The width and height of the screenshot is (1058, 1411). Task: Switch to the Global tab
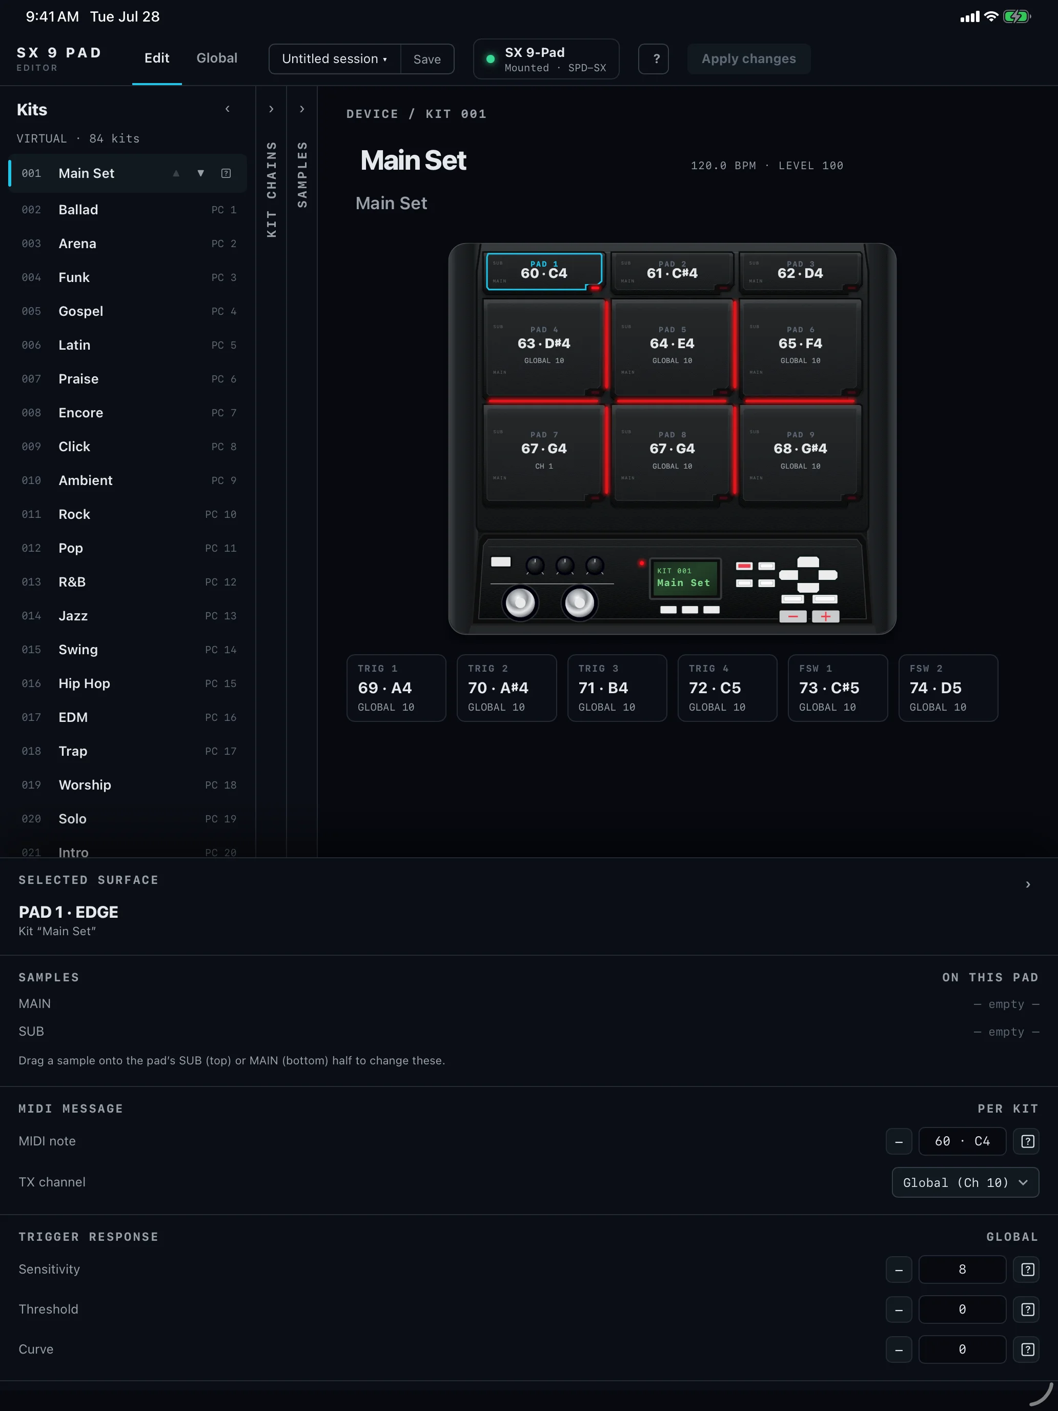coord(217,58)
